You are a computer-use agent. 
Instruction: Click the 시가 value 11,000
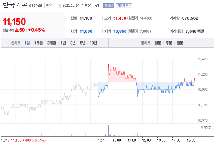(x=86, y=31)
